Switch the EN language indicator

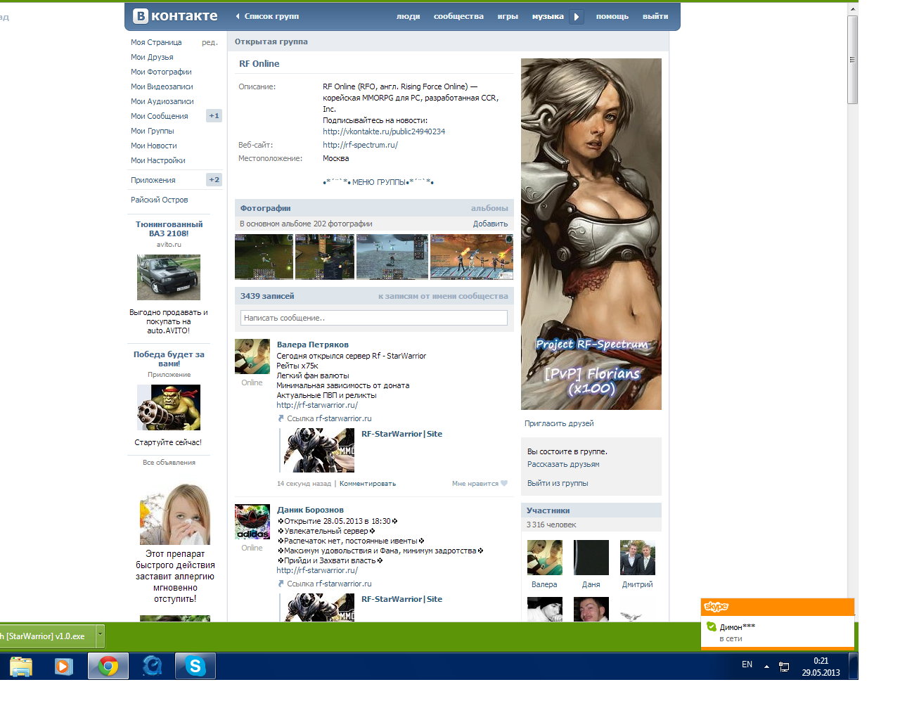pyautogui.click(x=747, y=664)
